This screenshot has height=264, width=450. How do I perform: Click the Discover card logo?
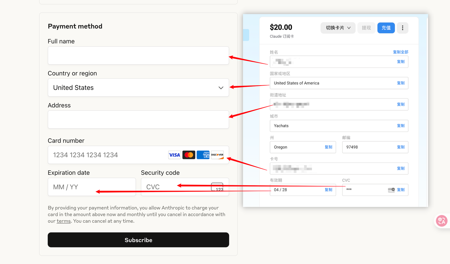click(x=217, y=155)
